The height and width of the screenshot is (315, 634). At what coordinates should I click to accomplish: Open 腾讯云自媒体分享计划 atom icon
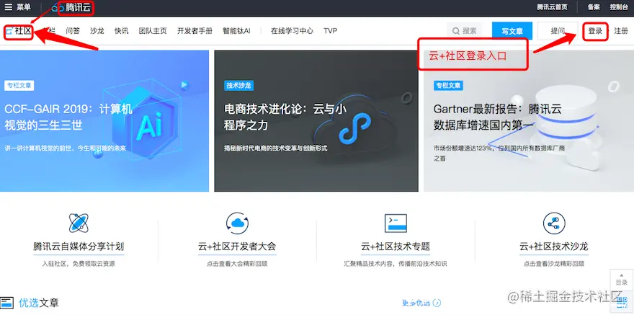tap(79, 223)
